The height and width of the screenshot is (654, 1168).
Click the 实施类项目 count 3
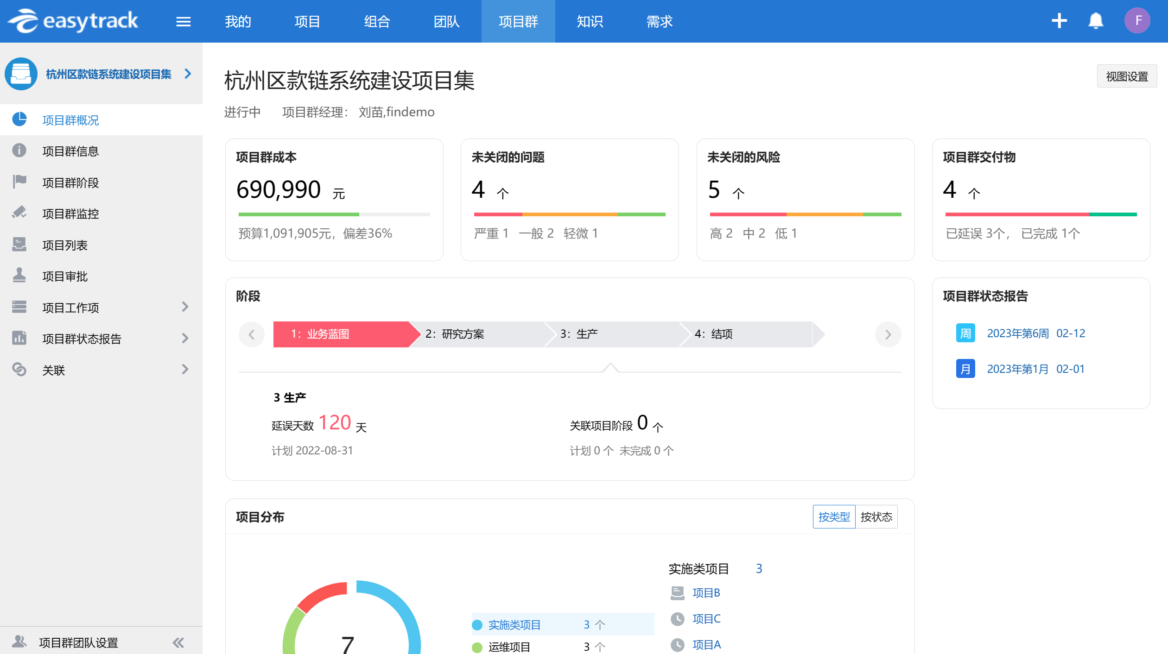tap(759, 568)
